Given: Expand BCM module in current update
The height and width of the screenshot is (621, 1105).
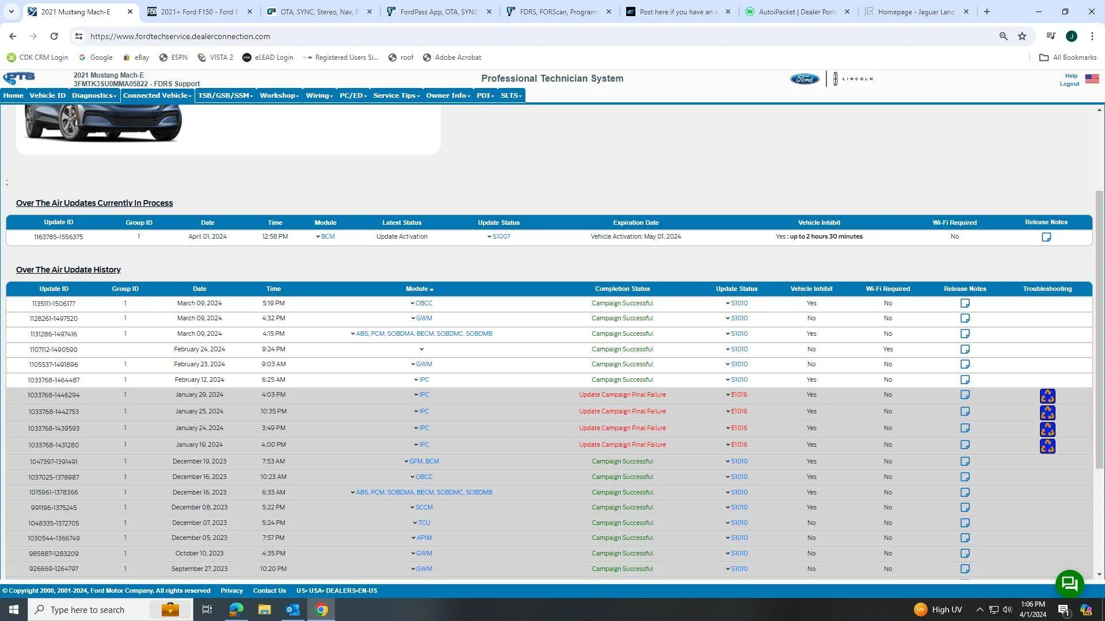Looking at the screenshot, I should click(x=325, y=237).
